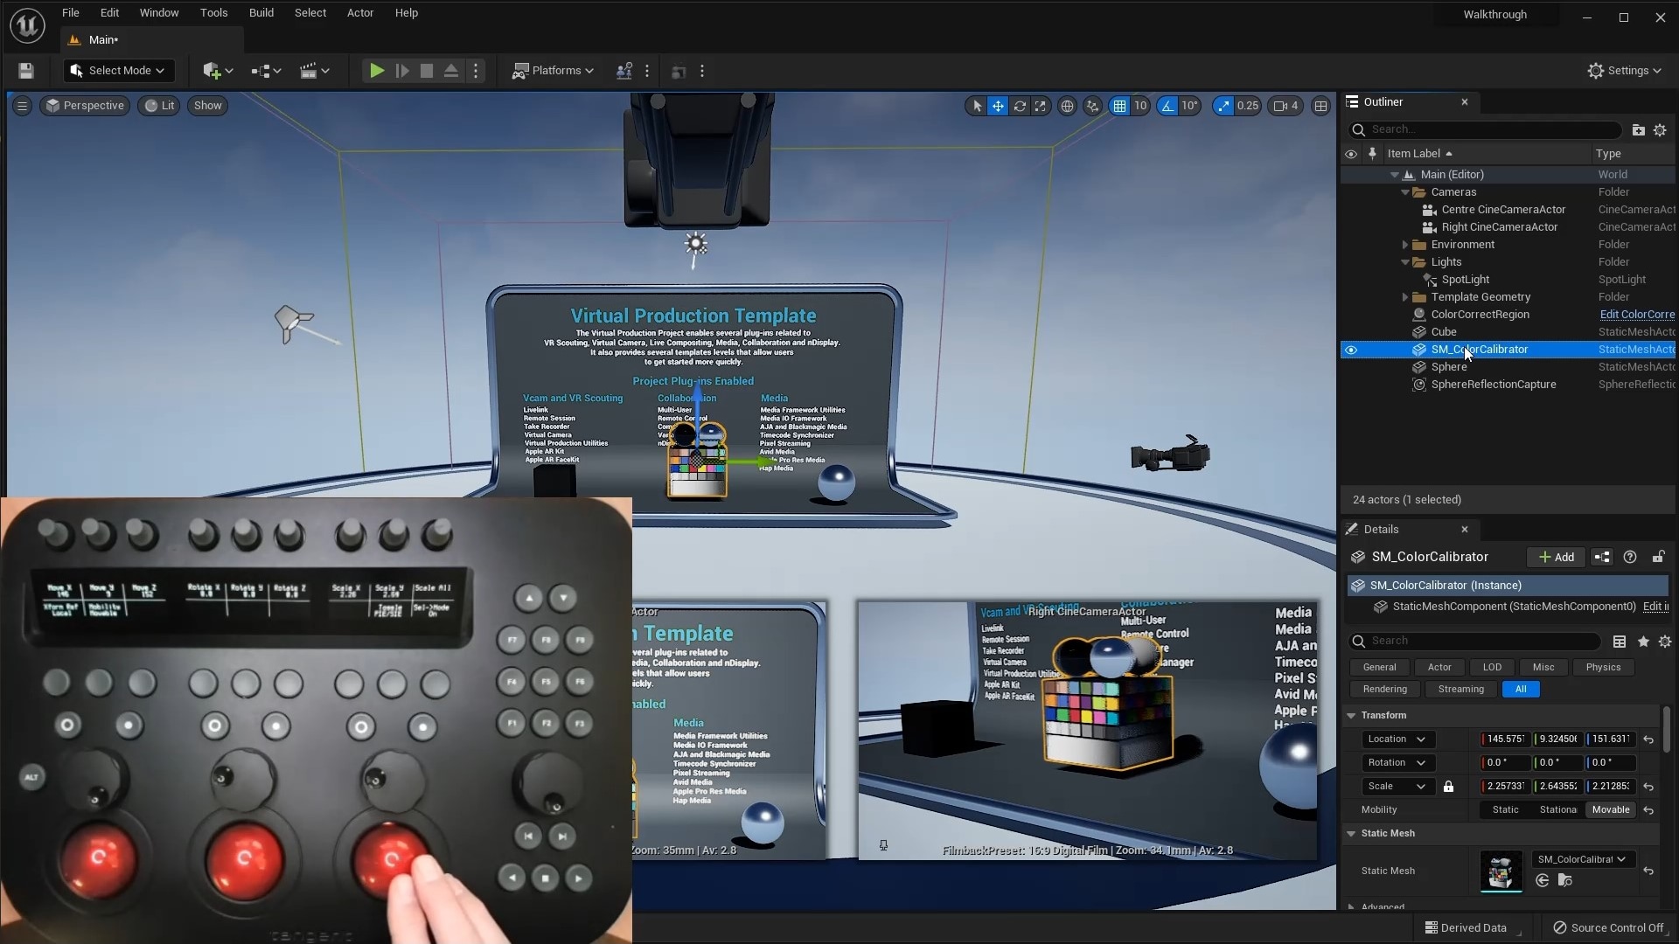Viewport: 1679px width, 944px height.
Task: Open the quick add content menu icon
Action: tap(217, 71)
